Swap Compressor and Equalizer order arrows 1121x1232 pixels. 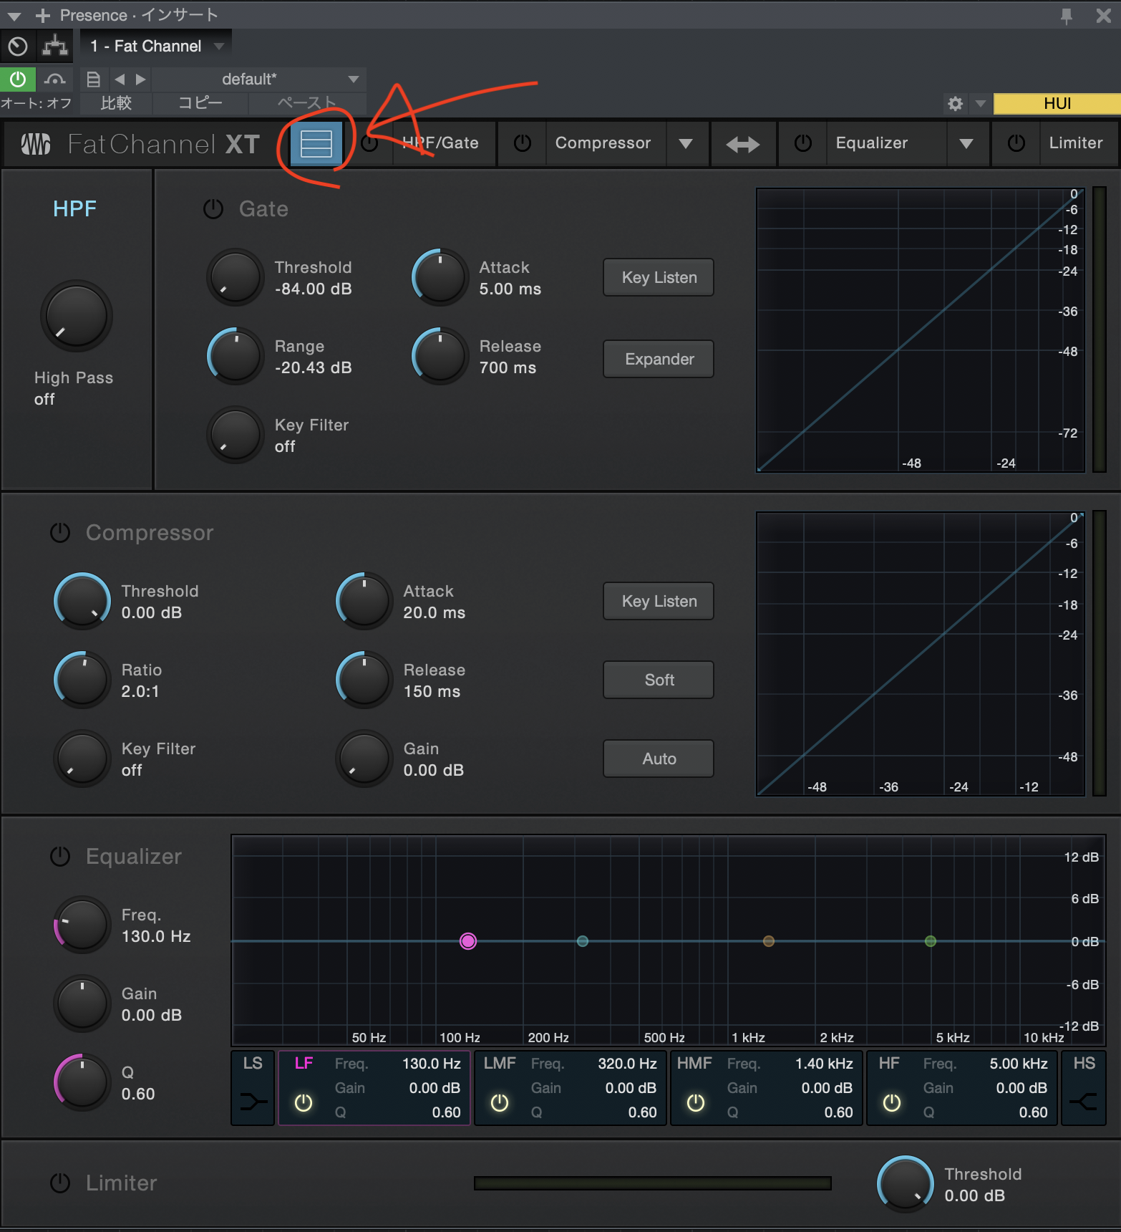[x=742, y=144]
